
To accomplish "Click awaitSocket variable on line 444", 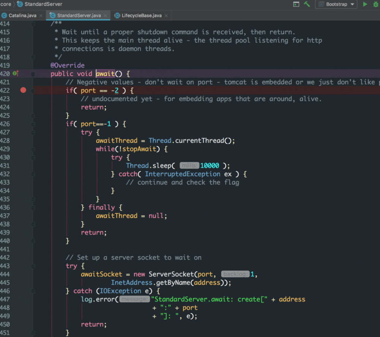I will tap(101, 274).
